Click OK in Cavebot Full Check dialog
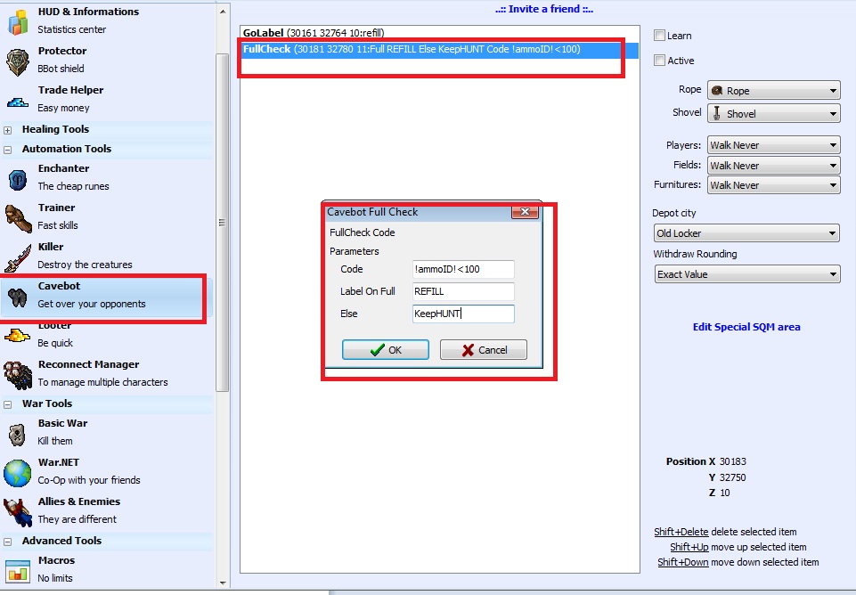The width and height of the screenshot is (856, 595). [385, 350]
